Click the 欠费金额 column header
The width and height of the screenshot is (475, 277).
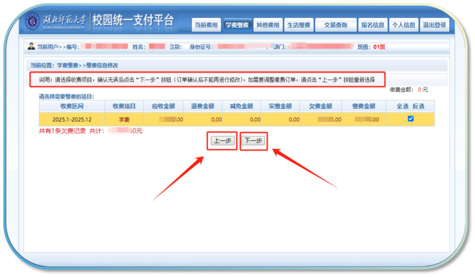pos(321,106)
